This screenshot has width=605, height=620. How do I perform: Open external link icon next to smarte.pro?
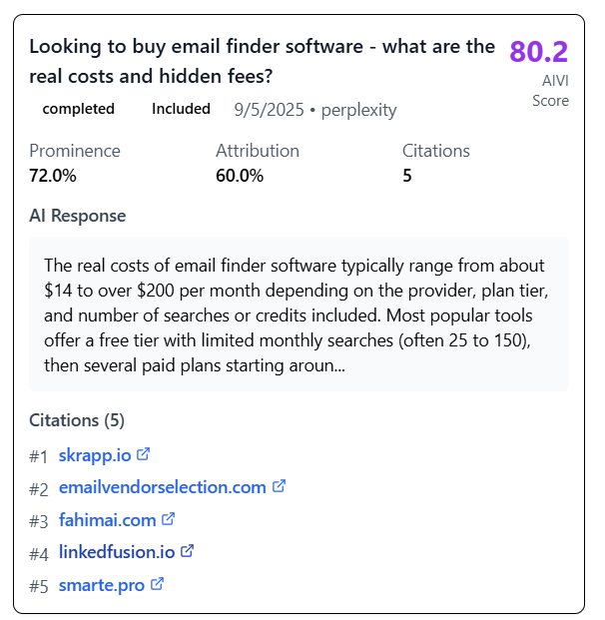tap(157, 584)
